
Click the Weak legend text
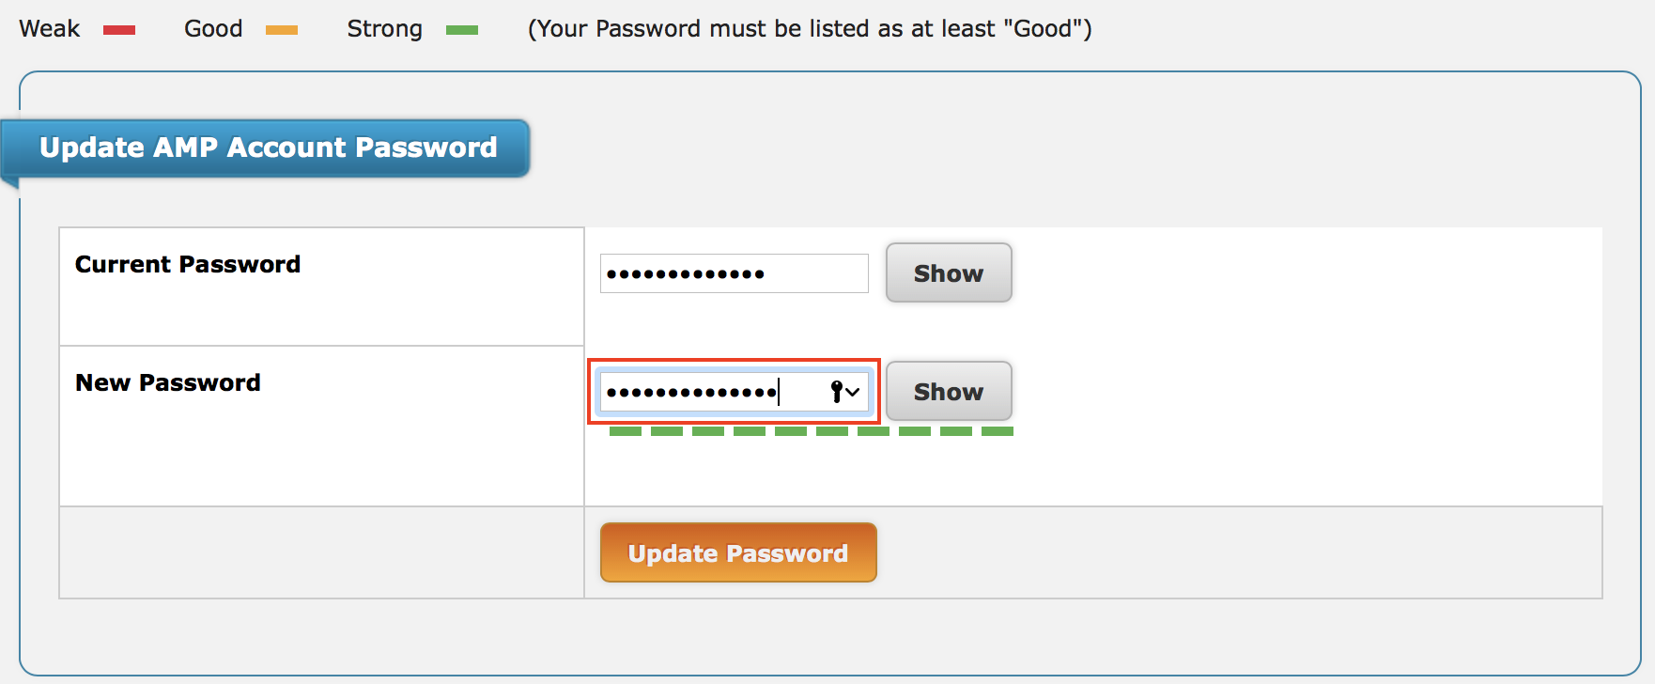click(50, 29)
